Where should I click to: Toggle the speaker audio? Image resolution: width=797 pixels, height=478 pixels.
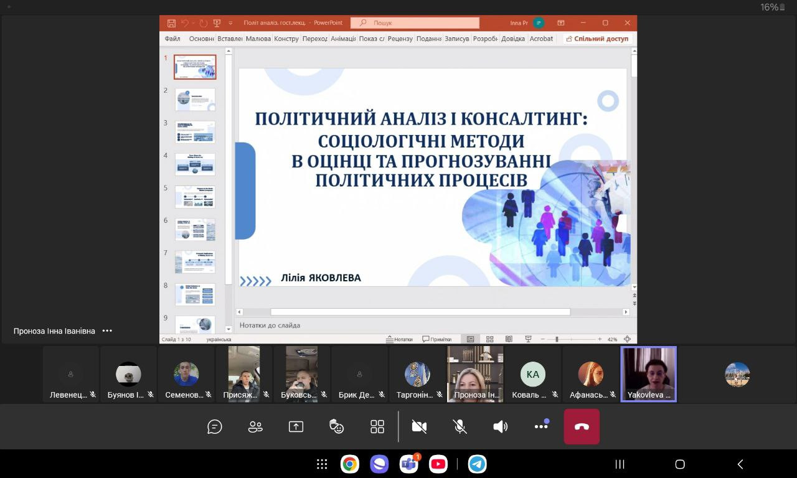point(500,426)
